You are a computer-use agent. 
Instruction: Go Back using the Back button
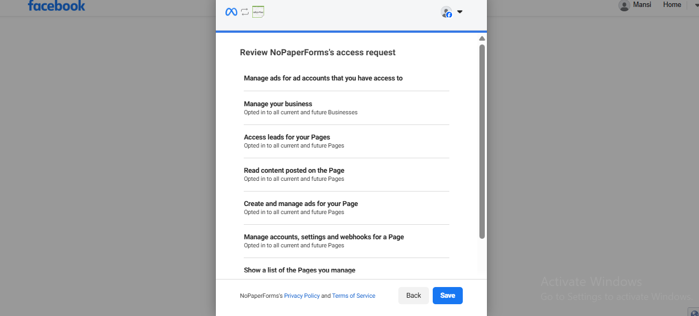pos(413,296)
